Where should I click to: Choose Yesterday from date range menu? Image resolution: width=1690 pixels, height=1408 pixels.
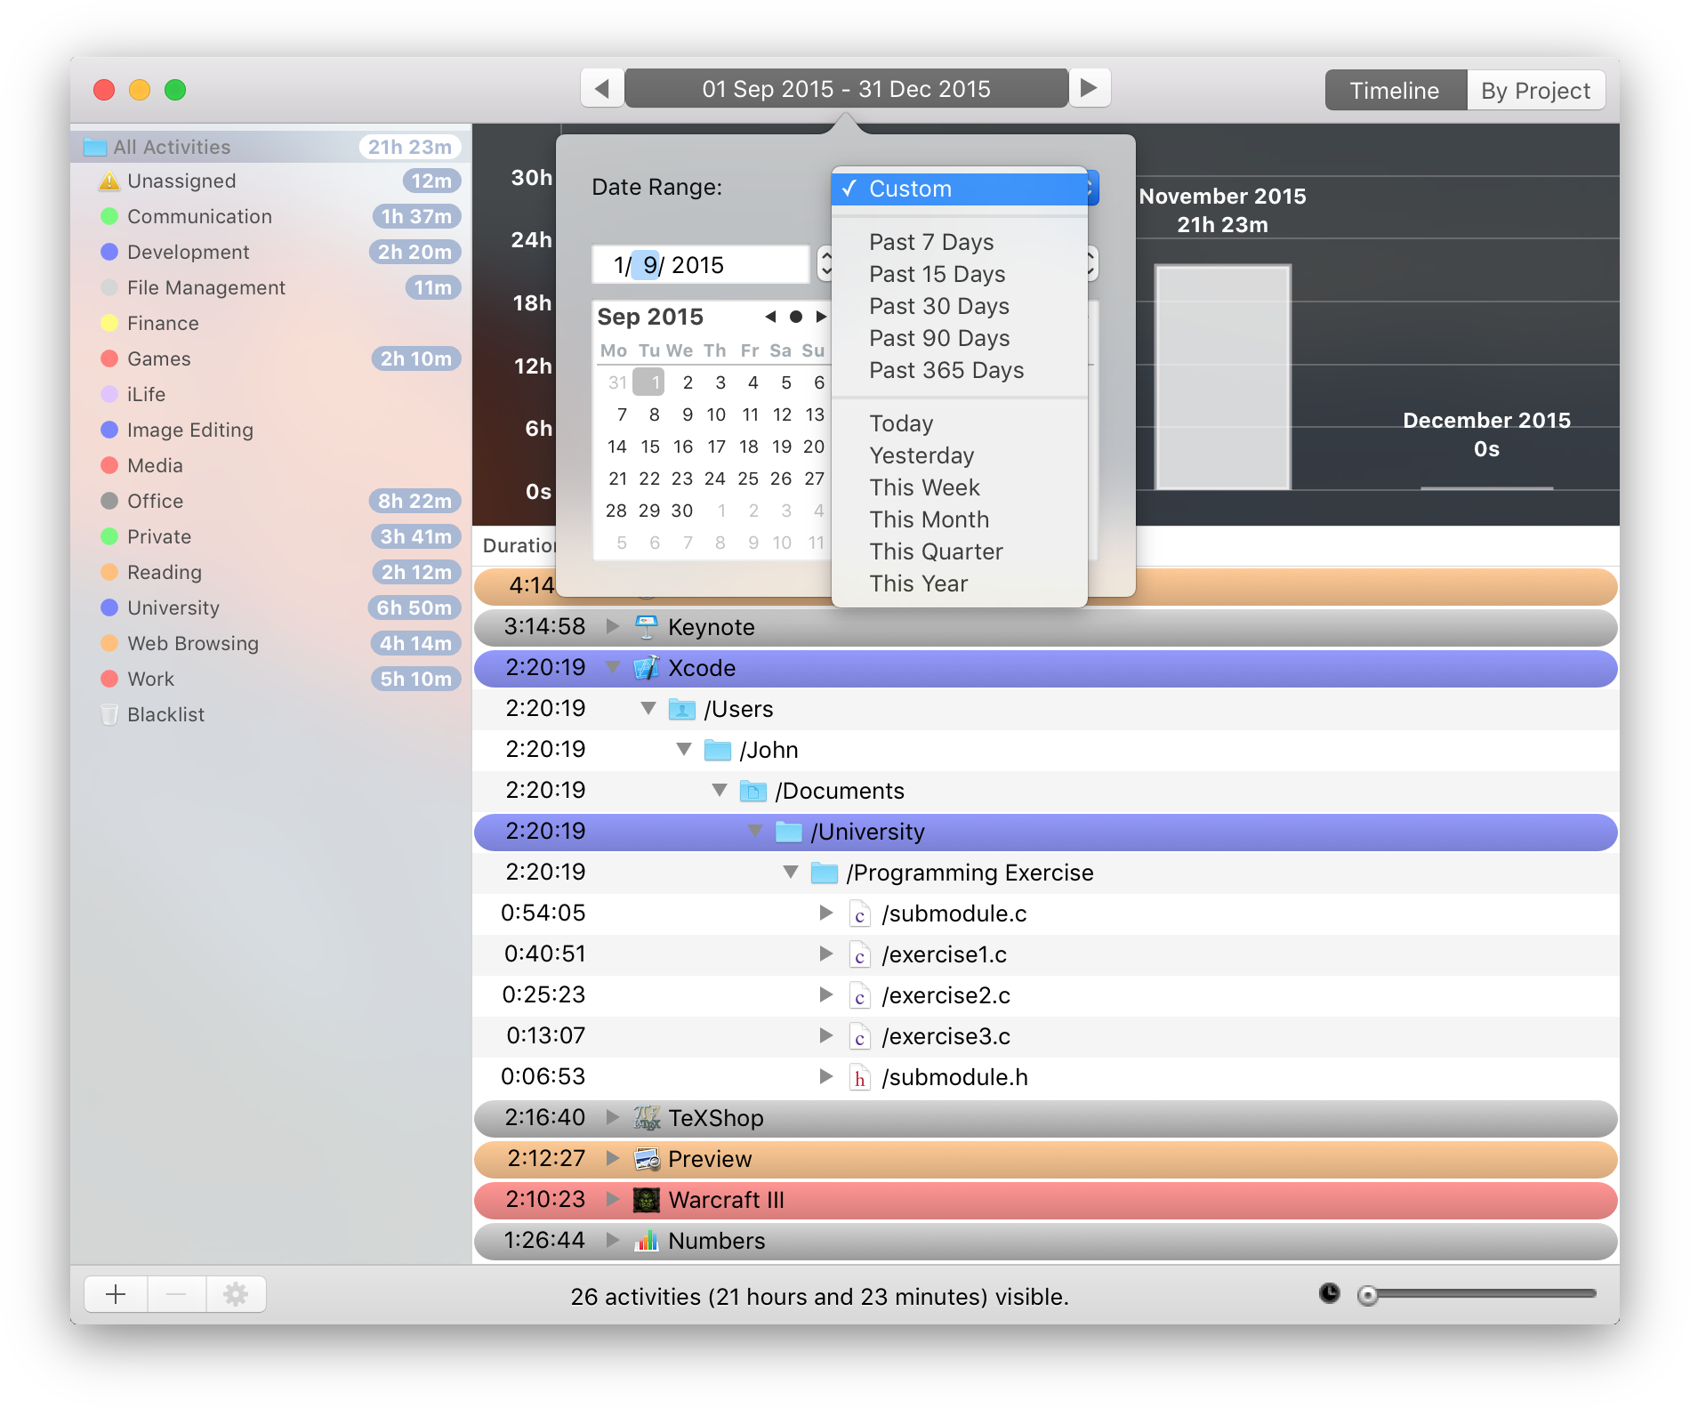960,455
